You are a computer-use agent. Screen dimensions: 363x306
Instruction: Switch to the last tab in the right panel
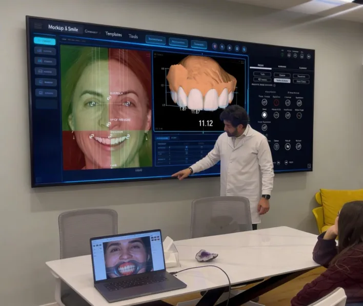click(x=303, y=68)
